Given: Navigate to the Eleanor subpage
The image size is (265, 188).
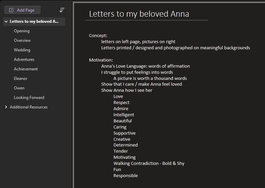Looking at the screenshot, I should 20,79.
